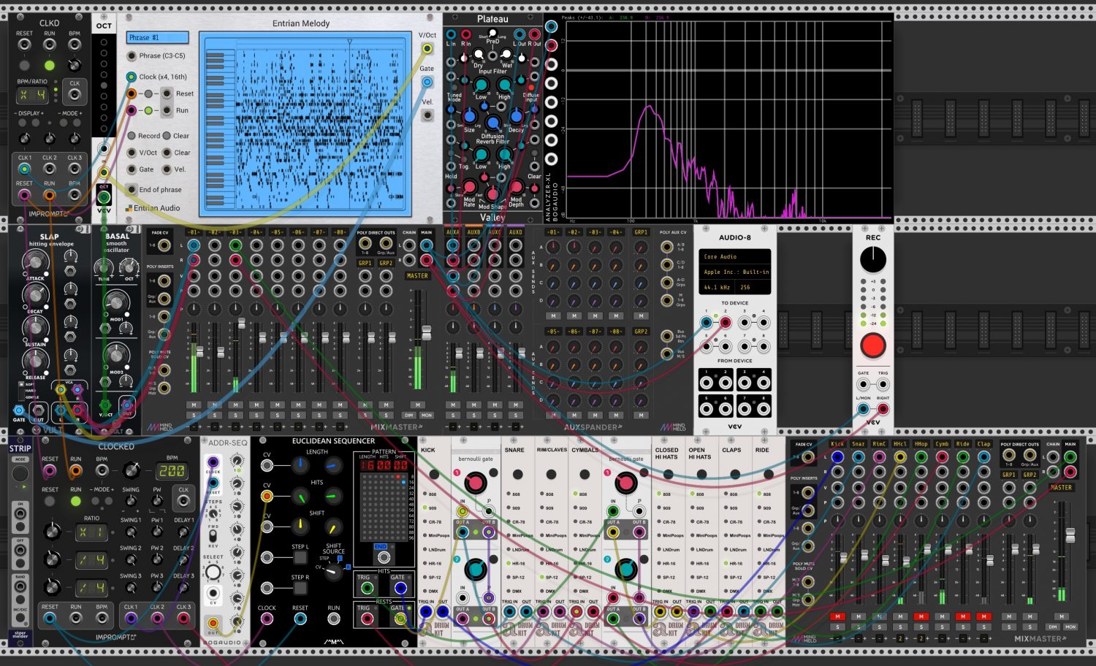1096x666 pixels.
Task: Click the CLOCKED module BPM knob
Action: point(131,470)
